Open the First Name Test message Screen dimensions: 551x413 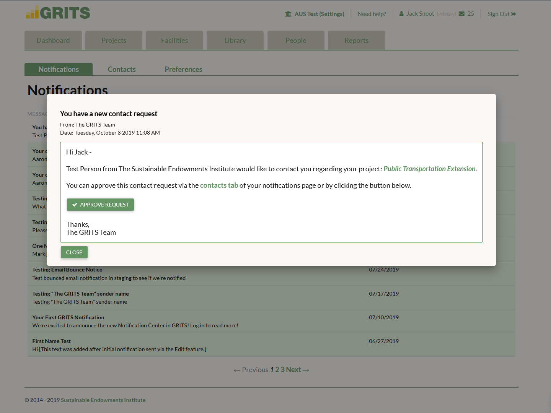pyautogui.click(x=52, y=341)
